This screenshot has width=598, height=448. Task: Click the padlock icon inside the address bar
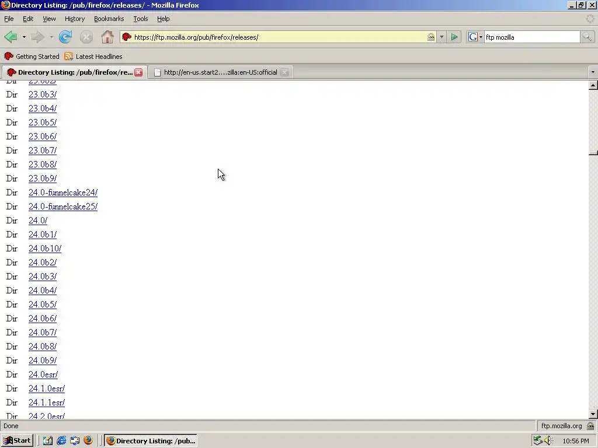coord(431,37)
